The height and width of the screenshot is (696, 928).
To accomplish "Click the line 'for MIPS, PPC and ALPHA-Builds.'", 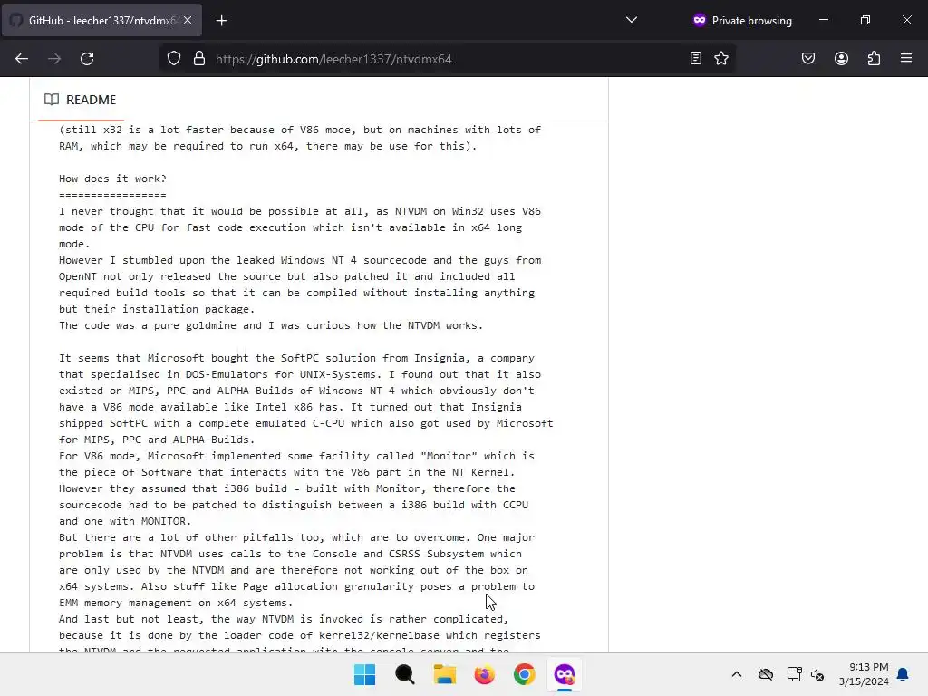I will click(157, 440).
